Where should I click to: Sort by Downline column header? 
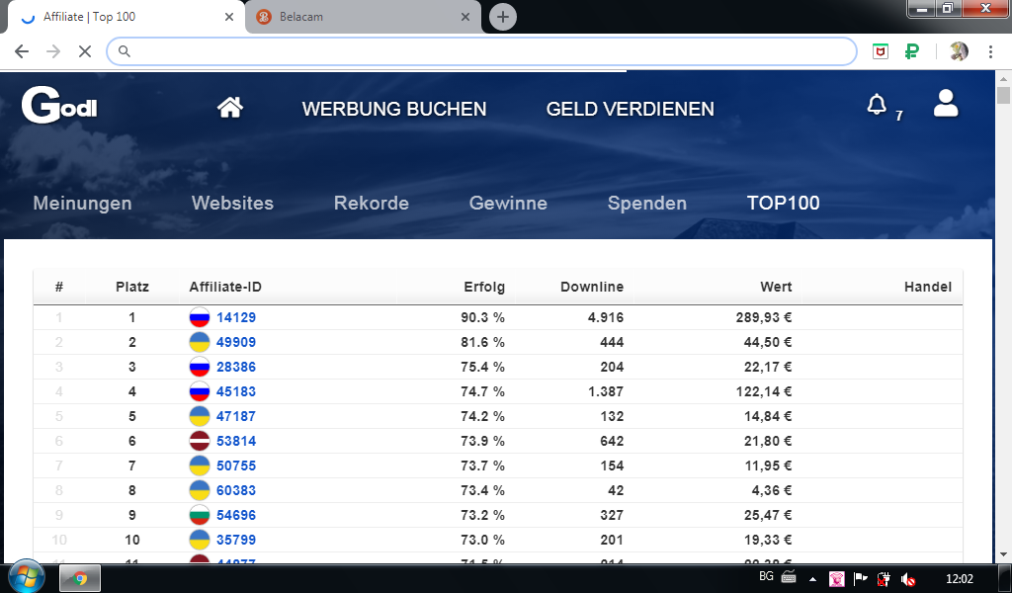(592, 288)
